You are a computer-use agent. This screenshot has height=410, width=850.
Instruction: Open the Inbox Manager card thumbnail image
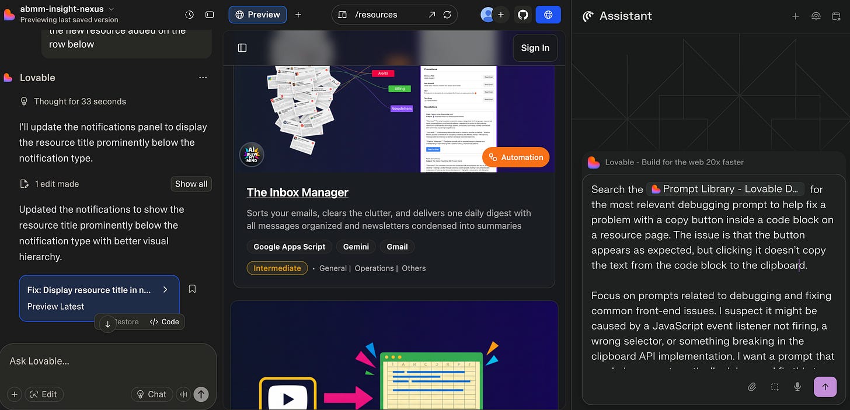(x=394, y=119)
